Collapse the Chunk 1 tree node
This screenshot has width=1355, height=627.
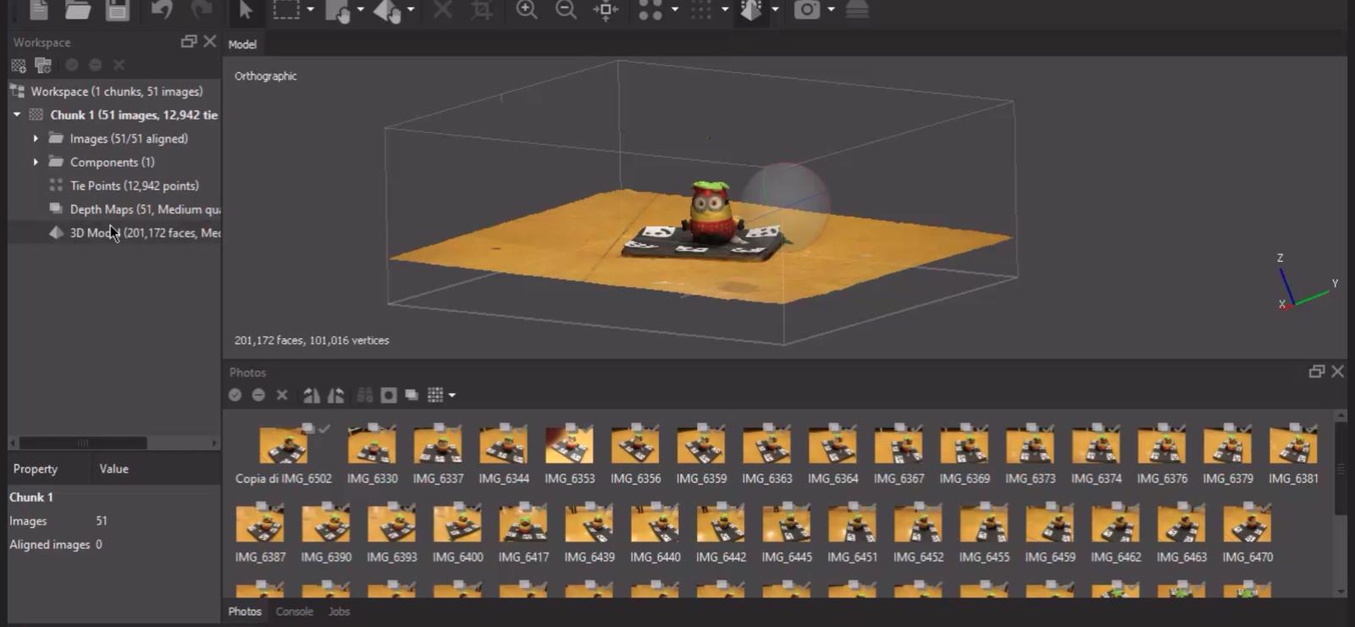[17, 114]
